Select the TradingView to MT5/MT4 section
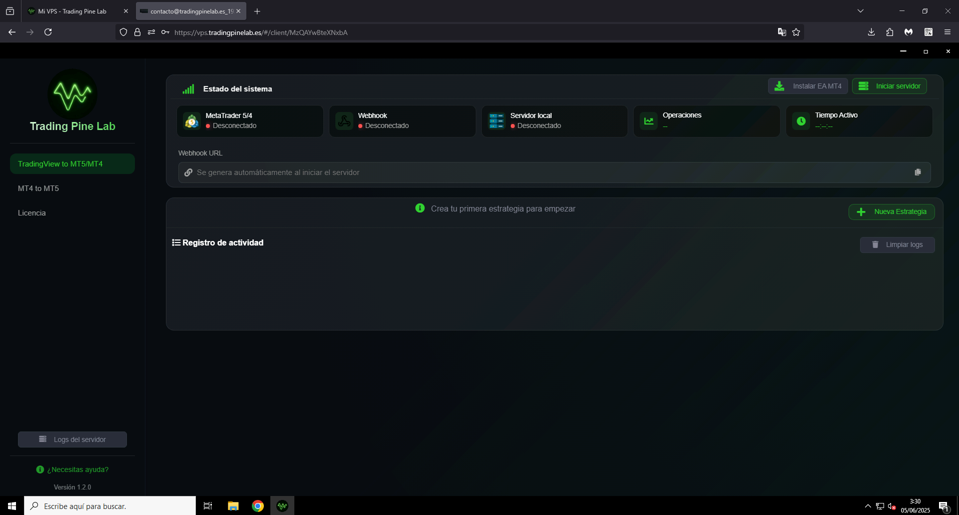Viewport: 959px width, 515px height. (72, 163)
